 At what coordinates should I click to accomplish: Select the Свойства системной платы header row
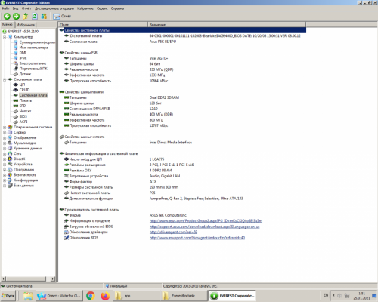pos(182,30)
